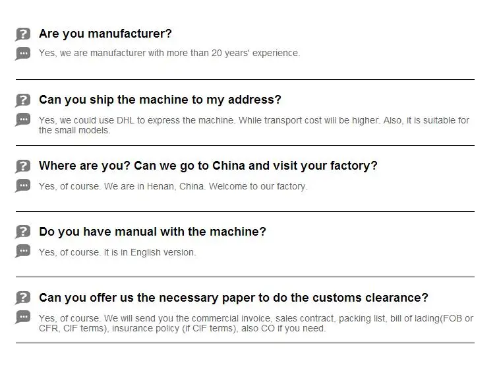Image resolution: width=499 pixels, height=371 pixels.
Task: Click question icon next to 'Can you ship the machine'
Action: [x=23, y=100]
